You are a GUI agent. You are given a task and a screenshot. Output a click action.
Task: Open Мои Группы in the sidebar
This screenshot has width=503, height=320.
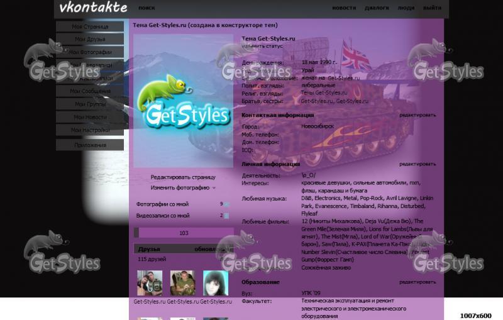coord(90,104)
